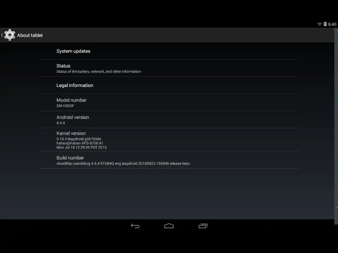Open System updates
The height and width of the screenshot is (253, 338).
(x=169, y=51)
